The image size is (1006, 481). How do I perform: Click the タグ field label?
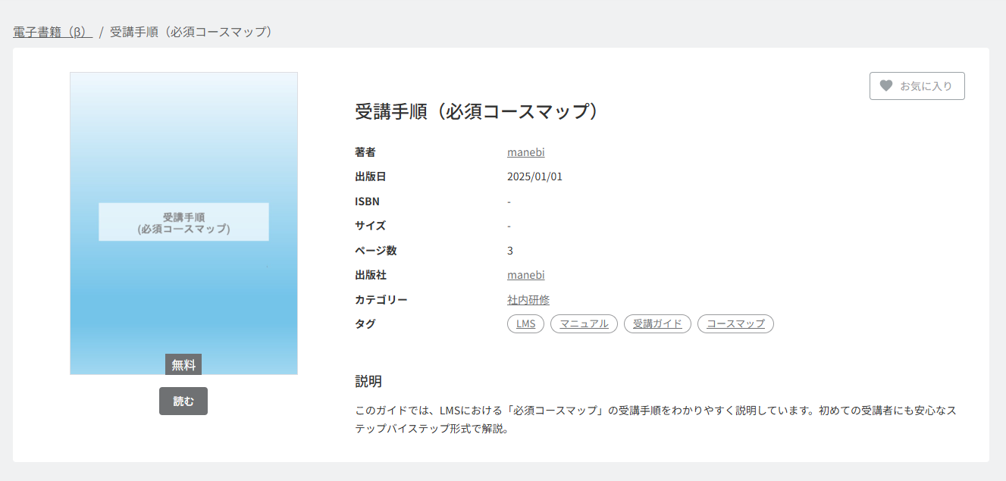tap(365, 324)
